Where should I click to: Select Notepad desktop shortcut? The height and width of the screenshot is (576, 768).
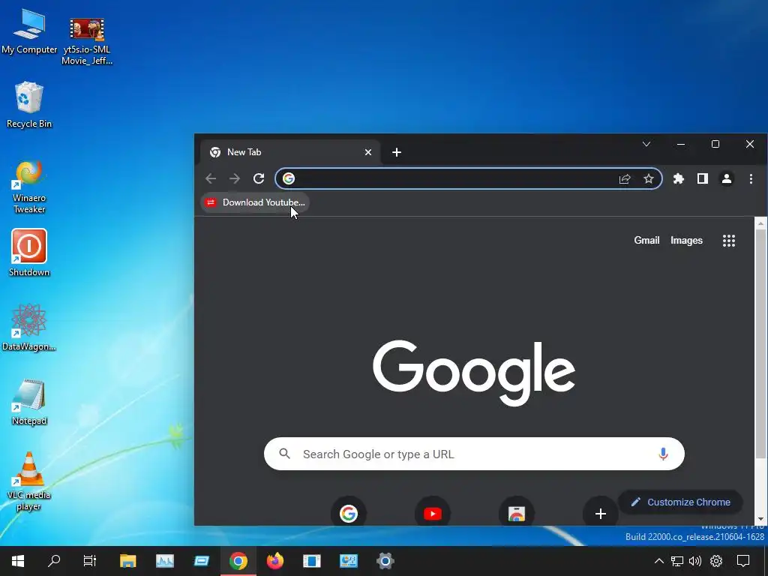29,402
